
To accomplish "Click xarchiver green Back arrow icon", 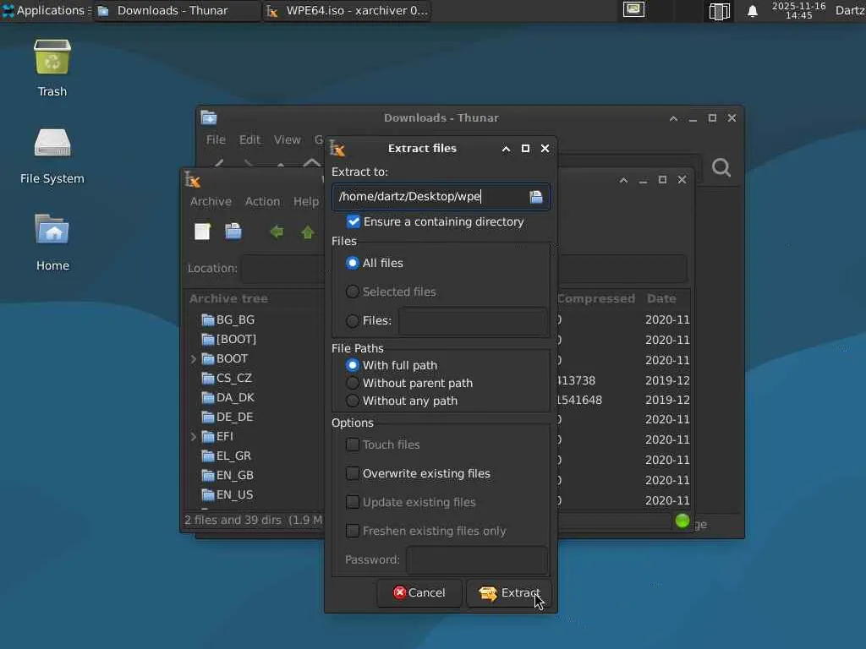I will pyautogui.click(x=277, y=232).
